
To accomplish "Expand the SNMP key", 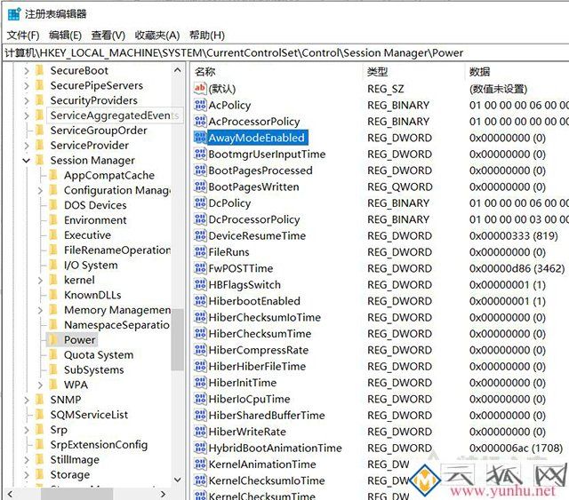I will [26, 400].
